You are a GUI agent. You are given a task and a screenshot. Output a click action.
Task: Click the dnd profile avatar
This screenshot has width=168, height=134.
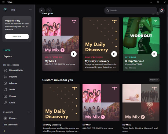point(5,10)
